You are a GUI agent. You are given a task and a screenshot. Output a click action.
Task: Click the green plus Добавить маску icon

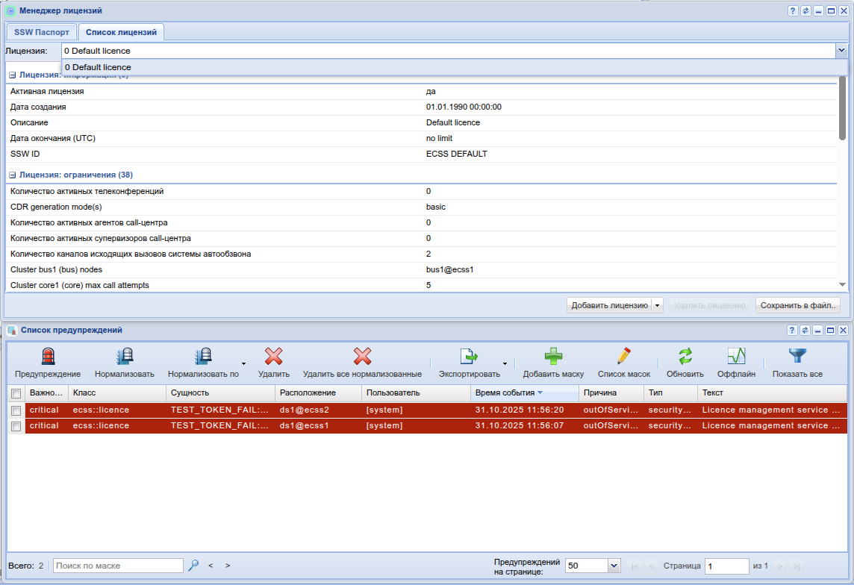coord(553,357)
